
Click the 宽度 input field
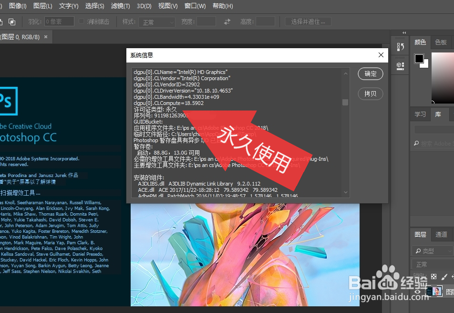(x=206, y=21)
